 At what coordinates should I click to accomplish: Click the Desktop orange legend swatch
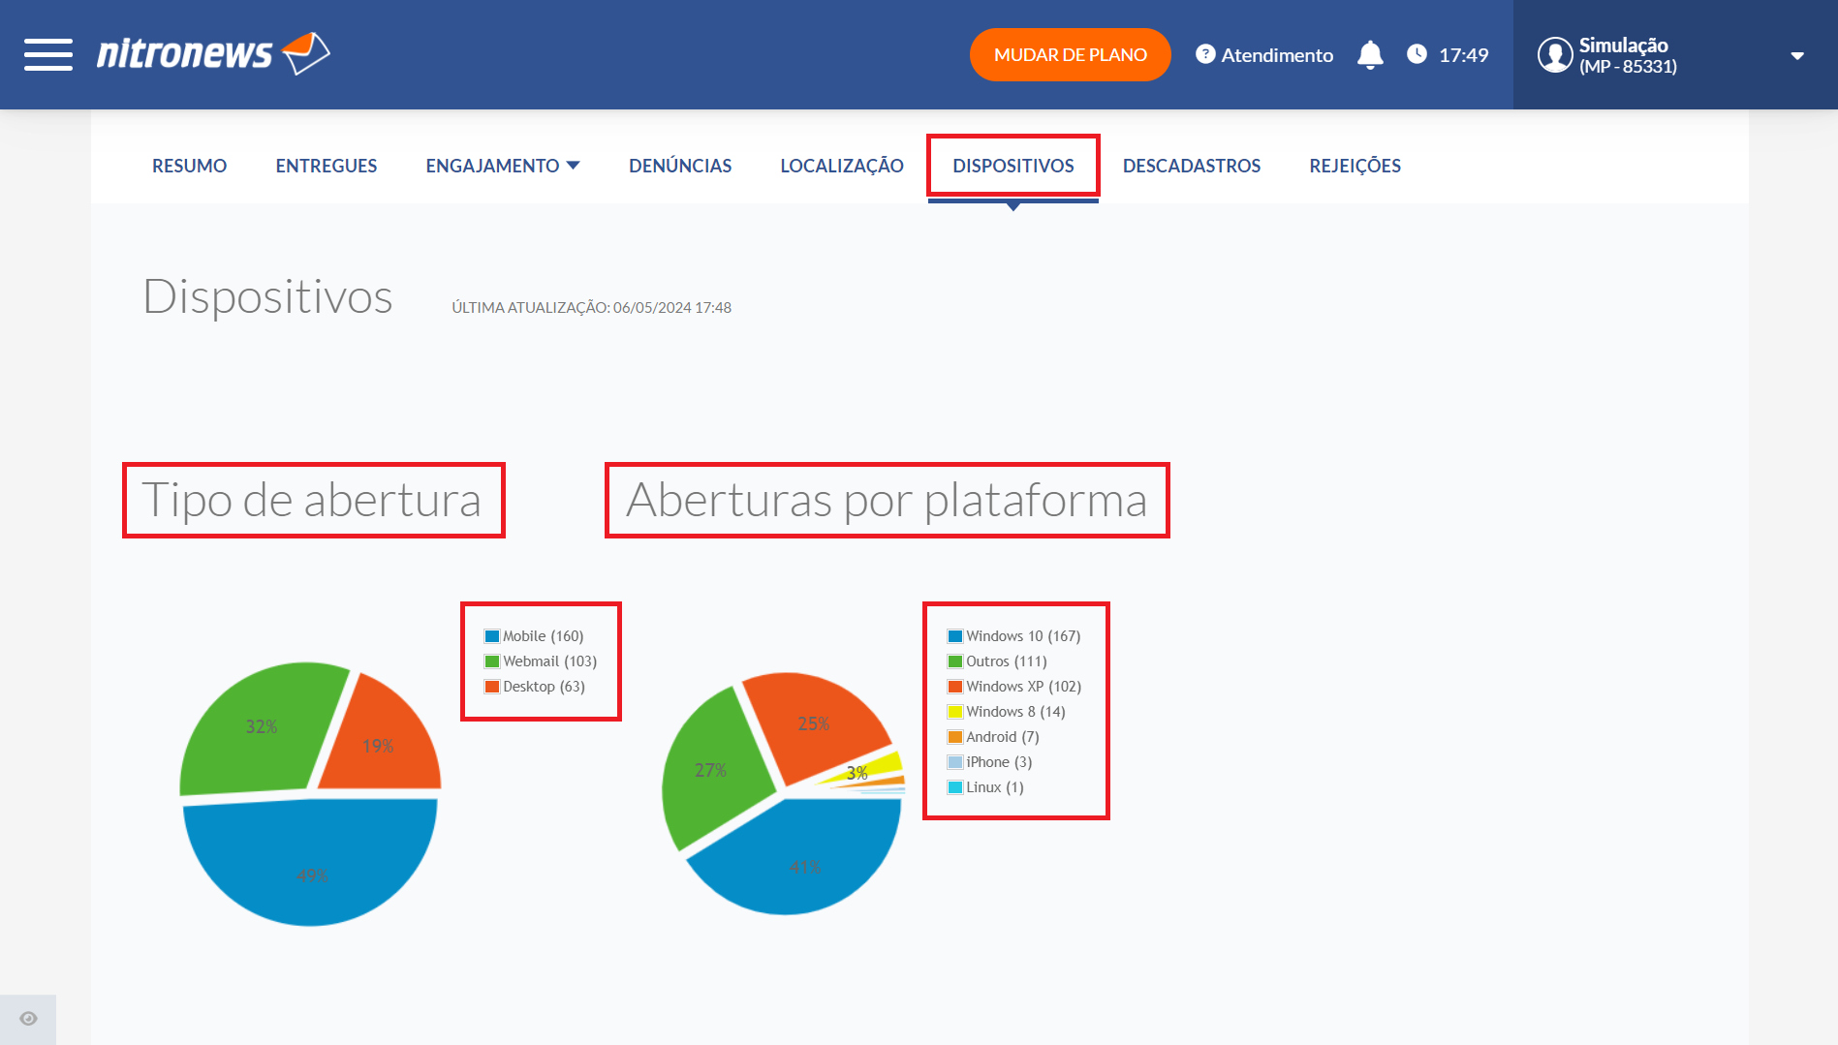(x=492, y=687)
